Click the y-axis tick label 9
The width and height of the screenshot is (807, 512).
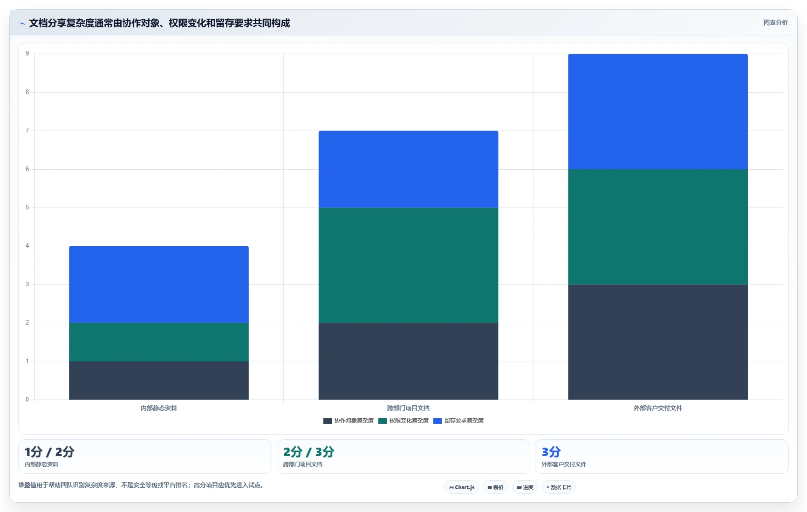click(27, 54)
